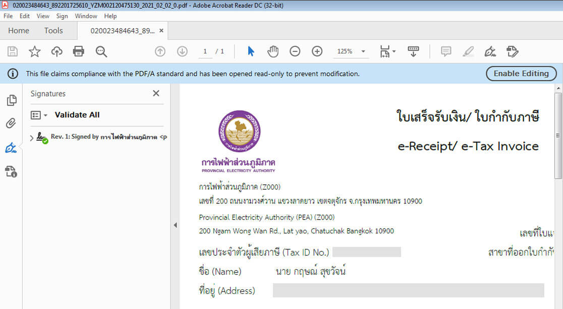Image resolution: width=563 pixels, height=309 pixels.
Task: Zoom in with plus button
Action: [x=317, y=51]
